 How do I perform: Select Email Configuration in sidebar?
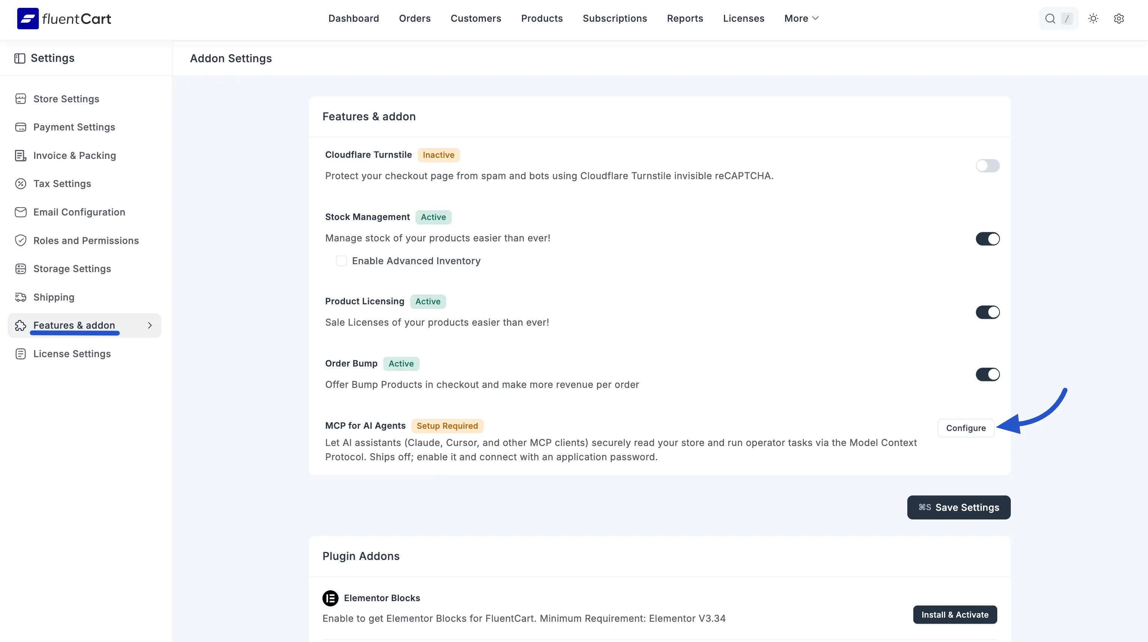[84, 212]
